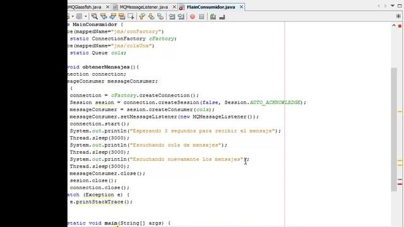Toggle Highlight Search in editor toolbar
The height and width of the screenshot is (227, 404).
point(122,16)
